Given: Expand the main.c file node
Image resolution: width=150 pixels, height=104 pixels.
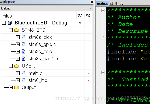Looking at the screenshot, I should pos(18,73).
